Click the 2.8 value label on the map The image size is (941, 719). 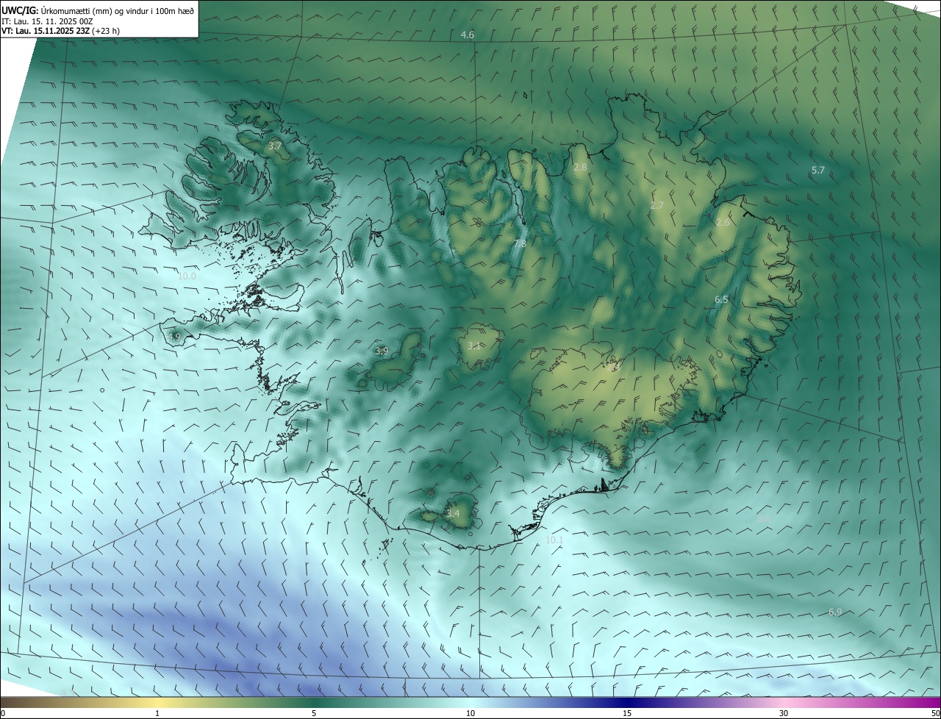[x=580, y=168]
